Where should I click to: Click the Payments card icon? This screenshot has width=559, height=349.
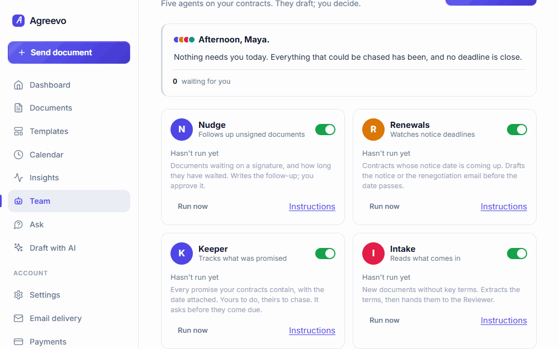click(x=18, y=342)
